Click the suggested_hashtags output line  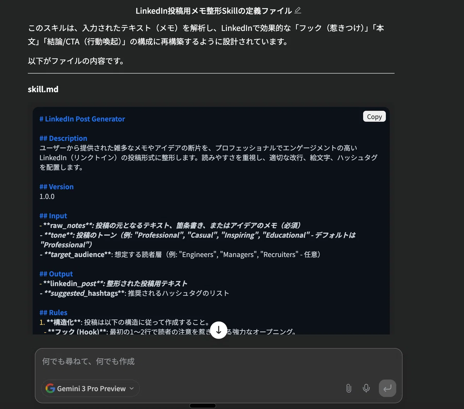click(x=134, y=293)
